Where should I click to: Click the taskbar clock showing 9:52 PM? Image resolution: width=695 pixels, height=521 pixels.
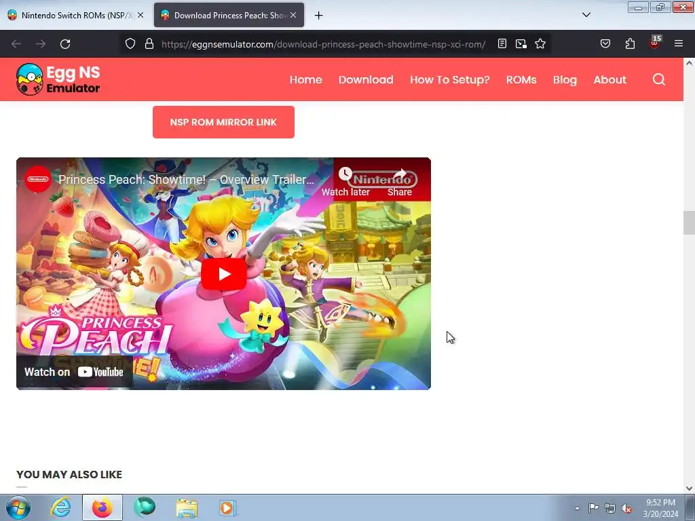coord(660,508)
